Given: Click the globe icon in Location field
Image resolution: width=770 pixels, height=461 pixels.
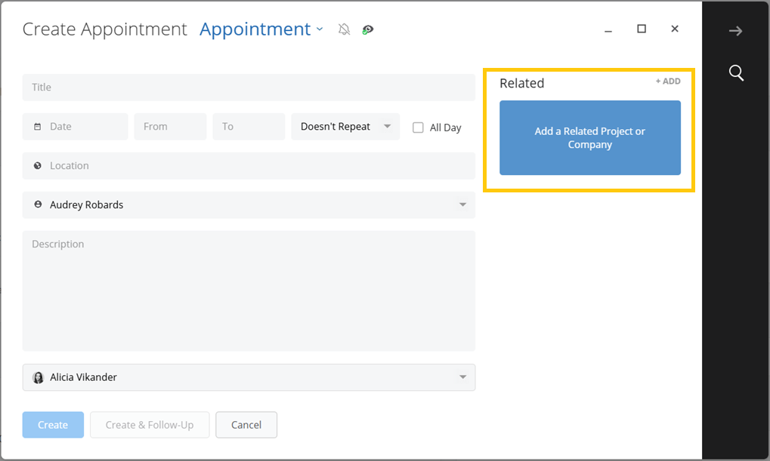Looking at the screenshot, I should pos(37,166).
